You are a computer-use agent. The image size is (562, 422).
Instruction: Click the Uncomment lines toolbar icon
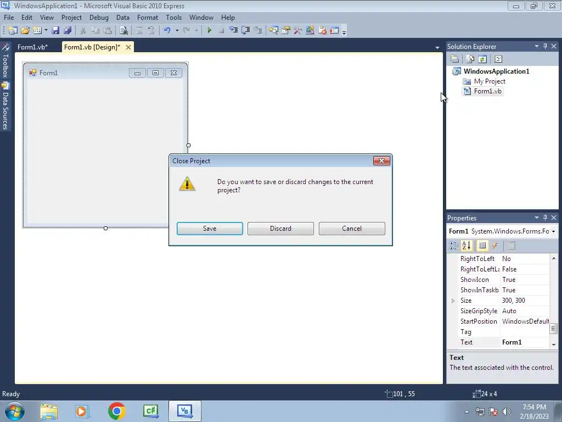pyautogui.click(x=151, y=31)
